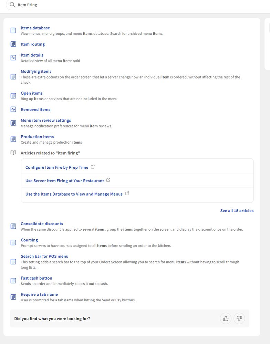Open the Item routing result

pyautogui.click(x=33, y=44)
